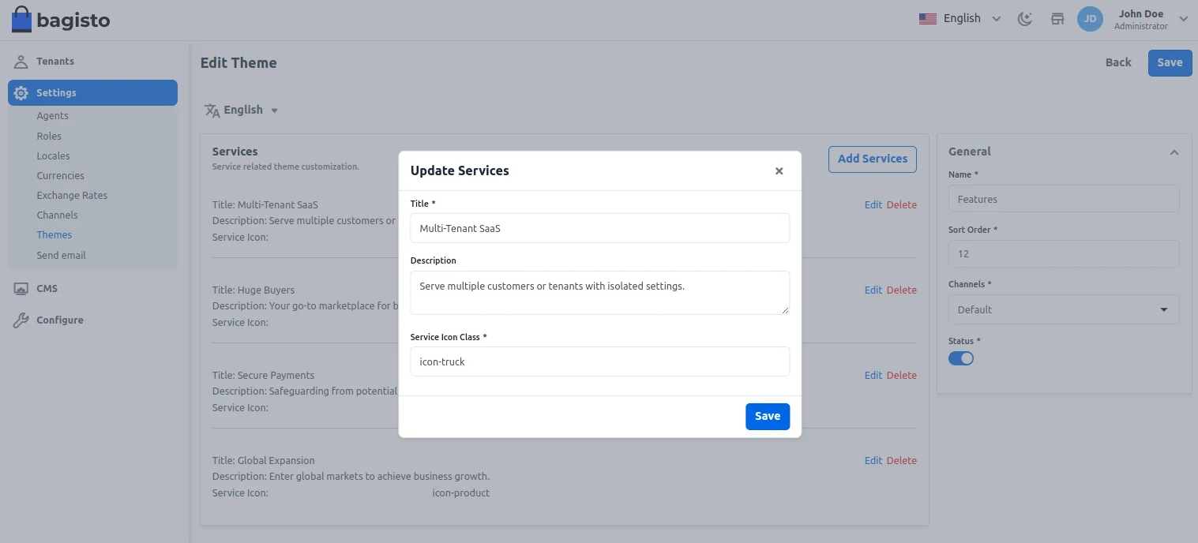Click the Add Services button

pos(872,159)
